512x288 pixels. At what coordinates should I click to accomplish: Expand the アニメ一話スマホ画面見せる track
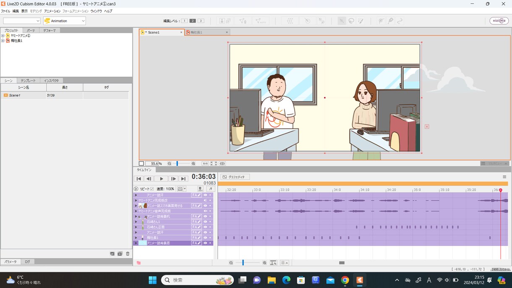[136, 206]
